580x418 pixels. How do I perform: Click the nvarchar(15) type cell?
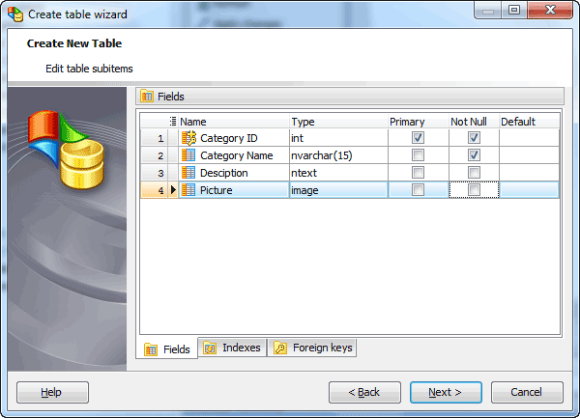click(x=338, y=155)
